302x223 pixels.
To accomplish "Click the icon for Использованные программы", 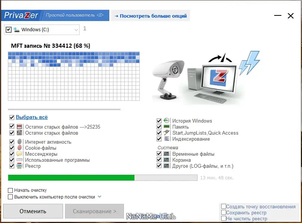I will [x=20, y=160].
